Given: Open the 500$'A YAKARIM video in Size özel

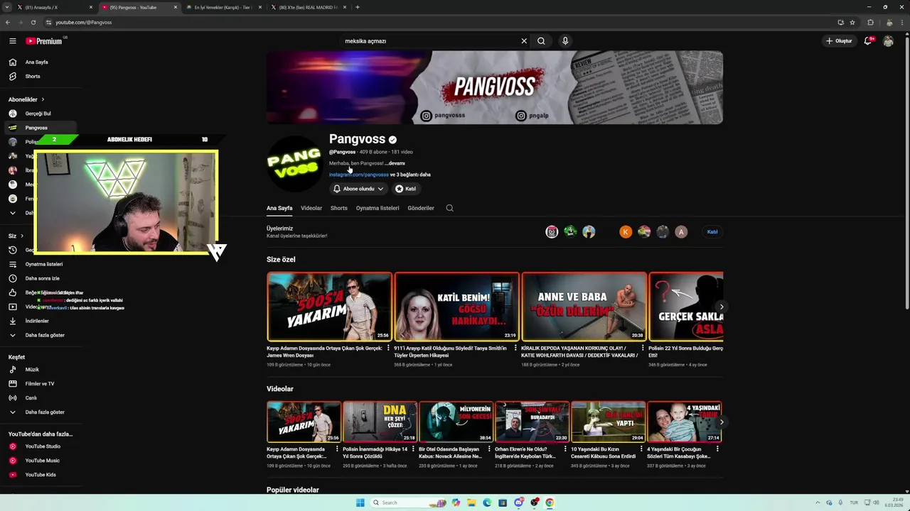Looking at the screenshot, I should 329,307.
